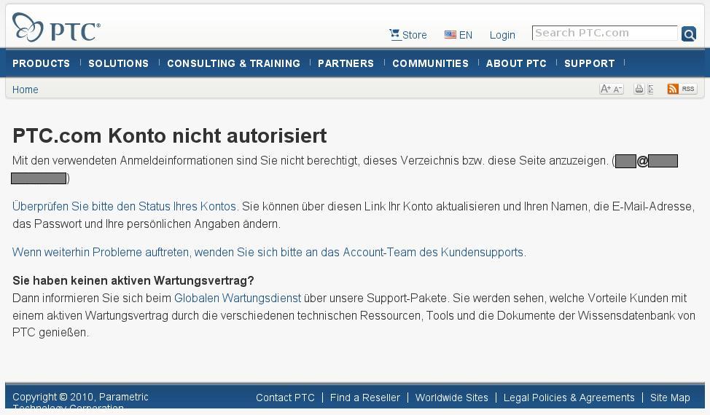Click the Home breadcrumb link
The width and height of the screenshot is (710, 415).
point(26,90)
